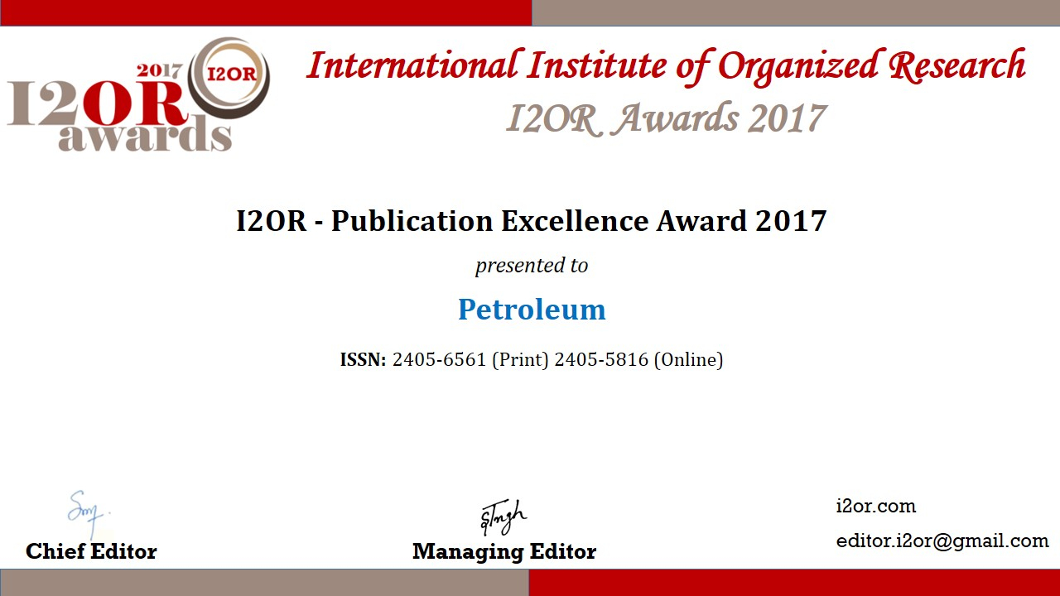
Task: Click the blue Petroleum journal name
Action: (532, 310)
